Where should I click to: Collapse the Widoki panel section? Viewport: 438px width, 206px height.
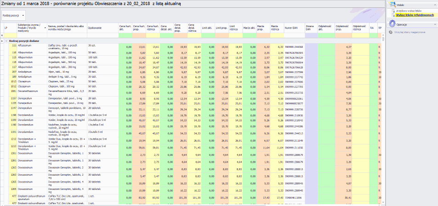pyautogui.click(x=434, y=4)
